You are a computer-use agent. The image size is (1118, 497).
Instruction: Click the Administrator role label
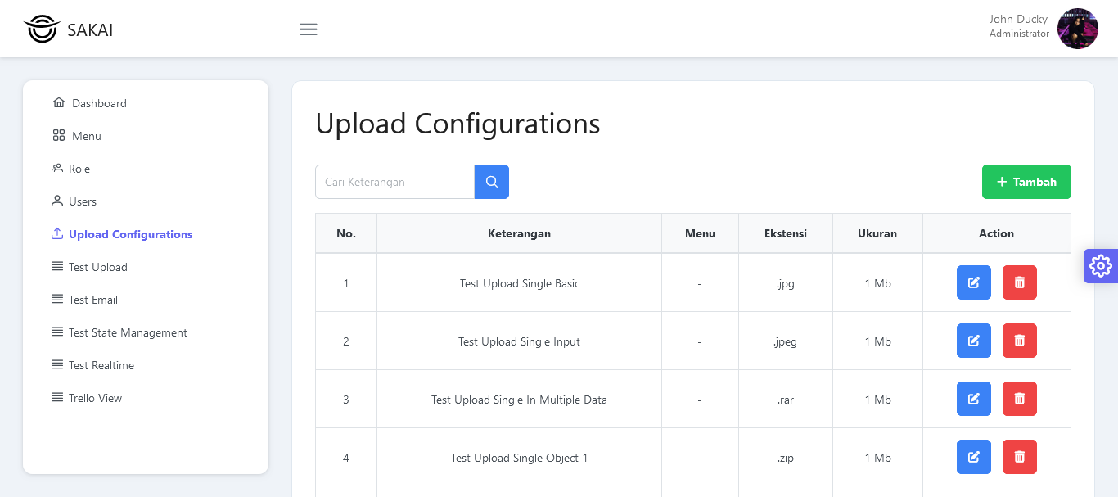coord(1019,34)
